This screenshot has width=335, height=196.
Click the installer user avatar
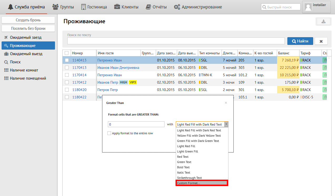pyautogui.click(x=308, y=7)
